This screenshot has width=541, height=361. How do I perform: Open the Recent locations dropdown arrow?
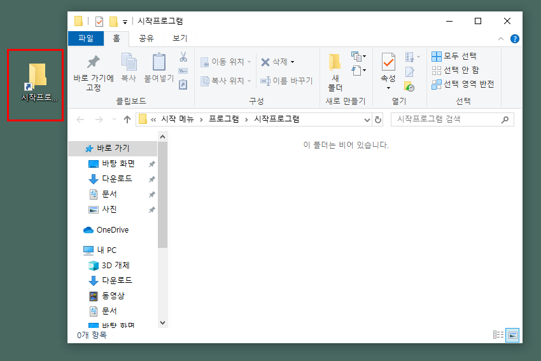pyautogui.click(x=114, y=119)
